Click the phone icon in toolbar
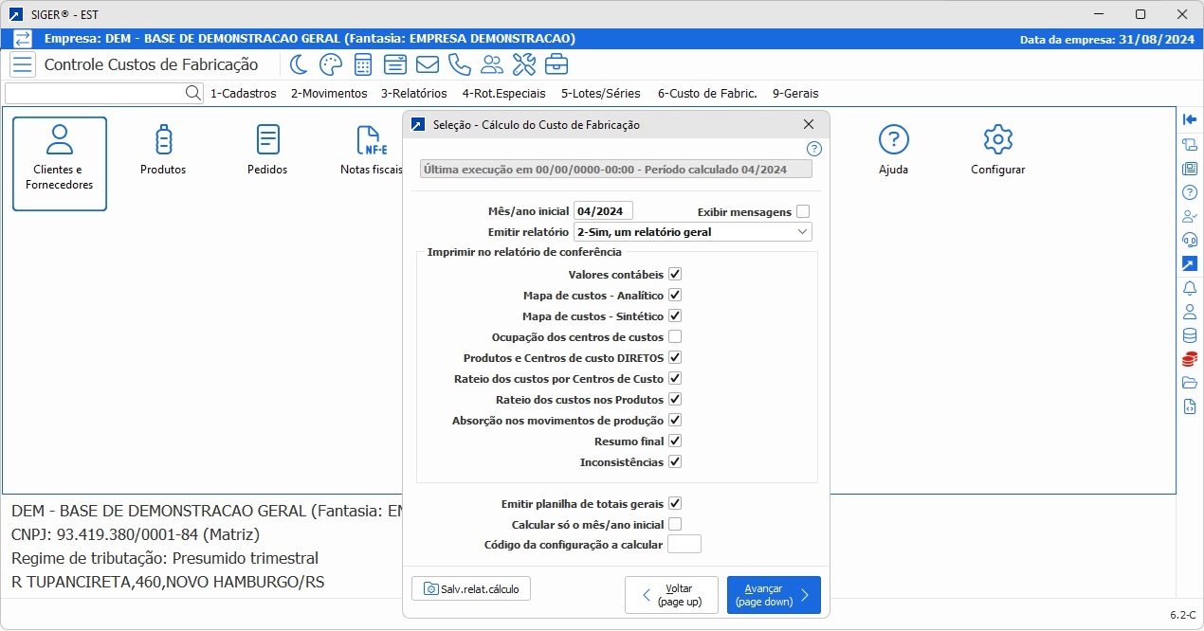Viewport: 1204px width, 631px height. tap(460, 64)
